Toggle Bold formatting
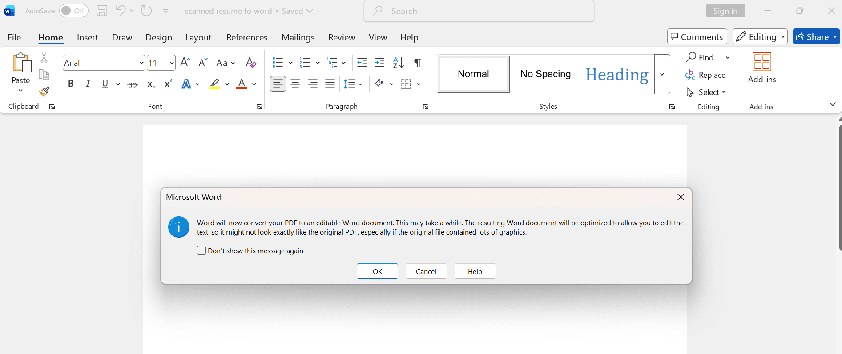 71,84
